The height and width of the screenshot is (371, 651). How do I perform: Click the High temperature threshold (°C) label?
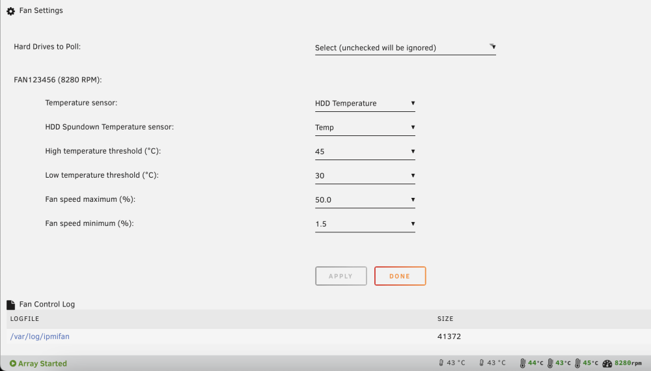[103, 151]
